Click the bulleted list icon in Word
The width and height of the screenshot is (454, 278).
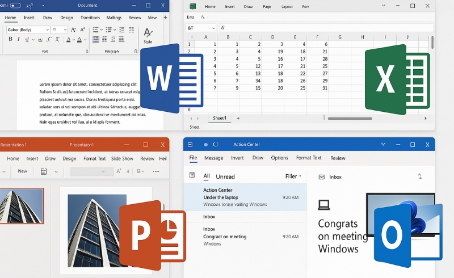click(x=95, y=30)
